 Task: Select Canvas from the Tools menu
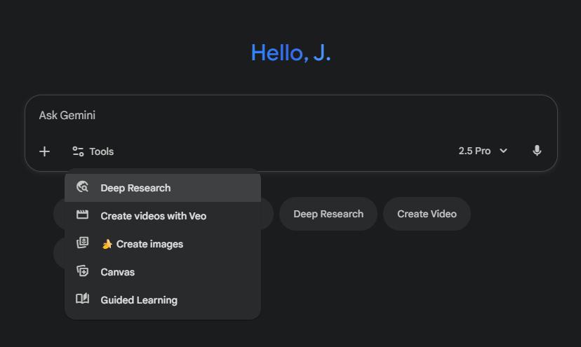coord(163,272)
